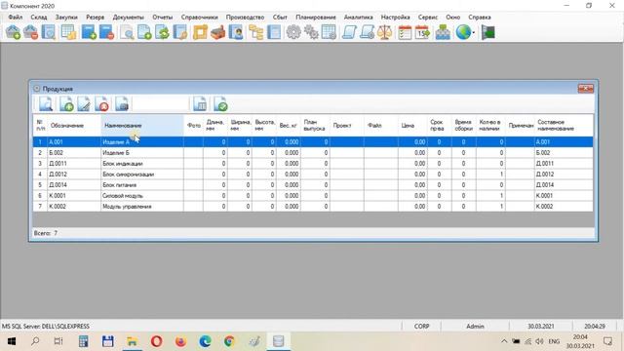Screen dimensions: 624x351
Task: Open Windows Start button on taskbar
Action: click(12, 341)
